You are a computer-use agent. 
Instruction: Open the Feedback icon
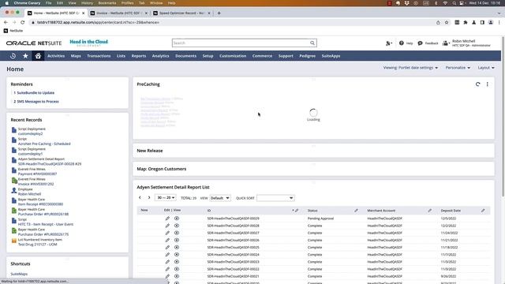pos(420,43)
